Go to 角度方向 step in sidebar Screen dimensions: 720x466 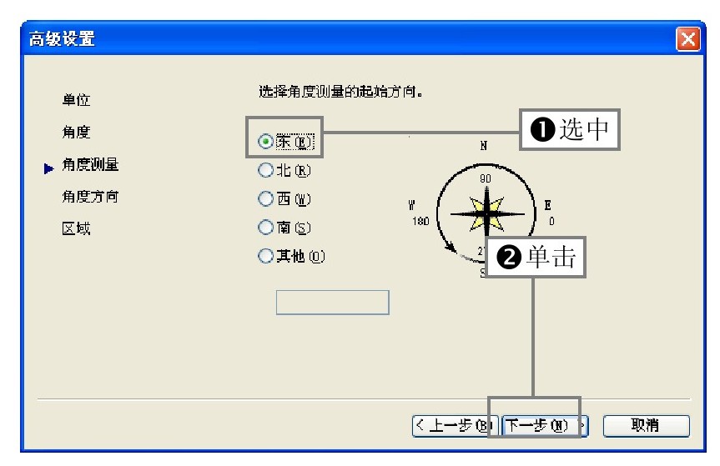90,196
